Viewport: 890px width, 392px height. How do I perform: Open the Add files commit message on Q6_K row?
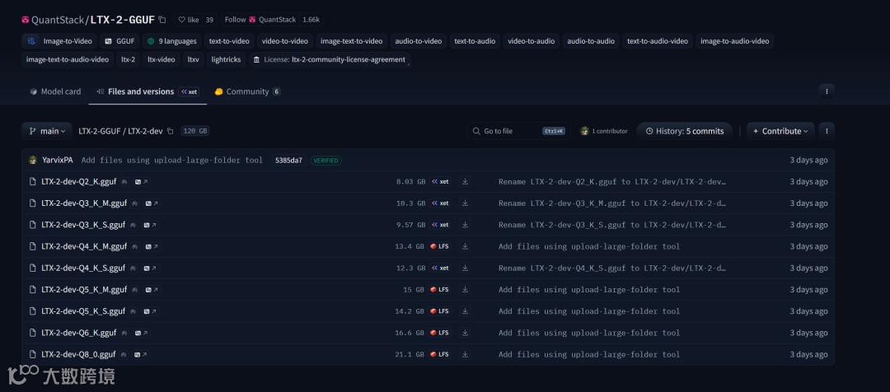(x=589, y=333)
